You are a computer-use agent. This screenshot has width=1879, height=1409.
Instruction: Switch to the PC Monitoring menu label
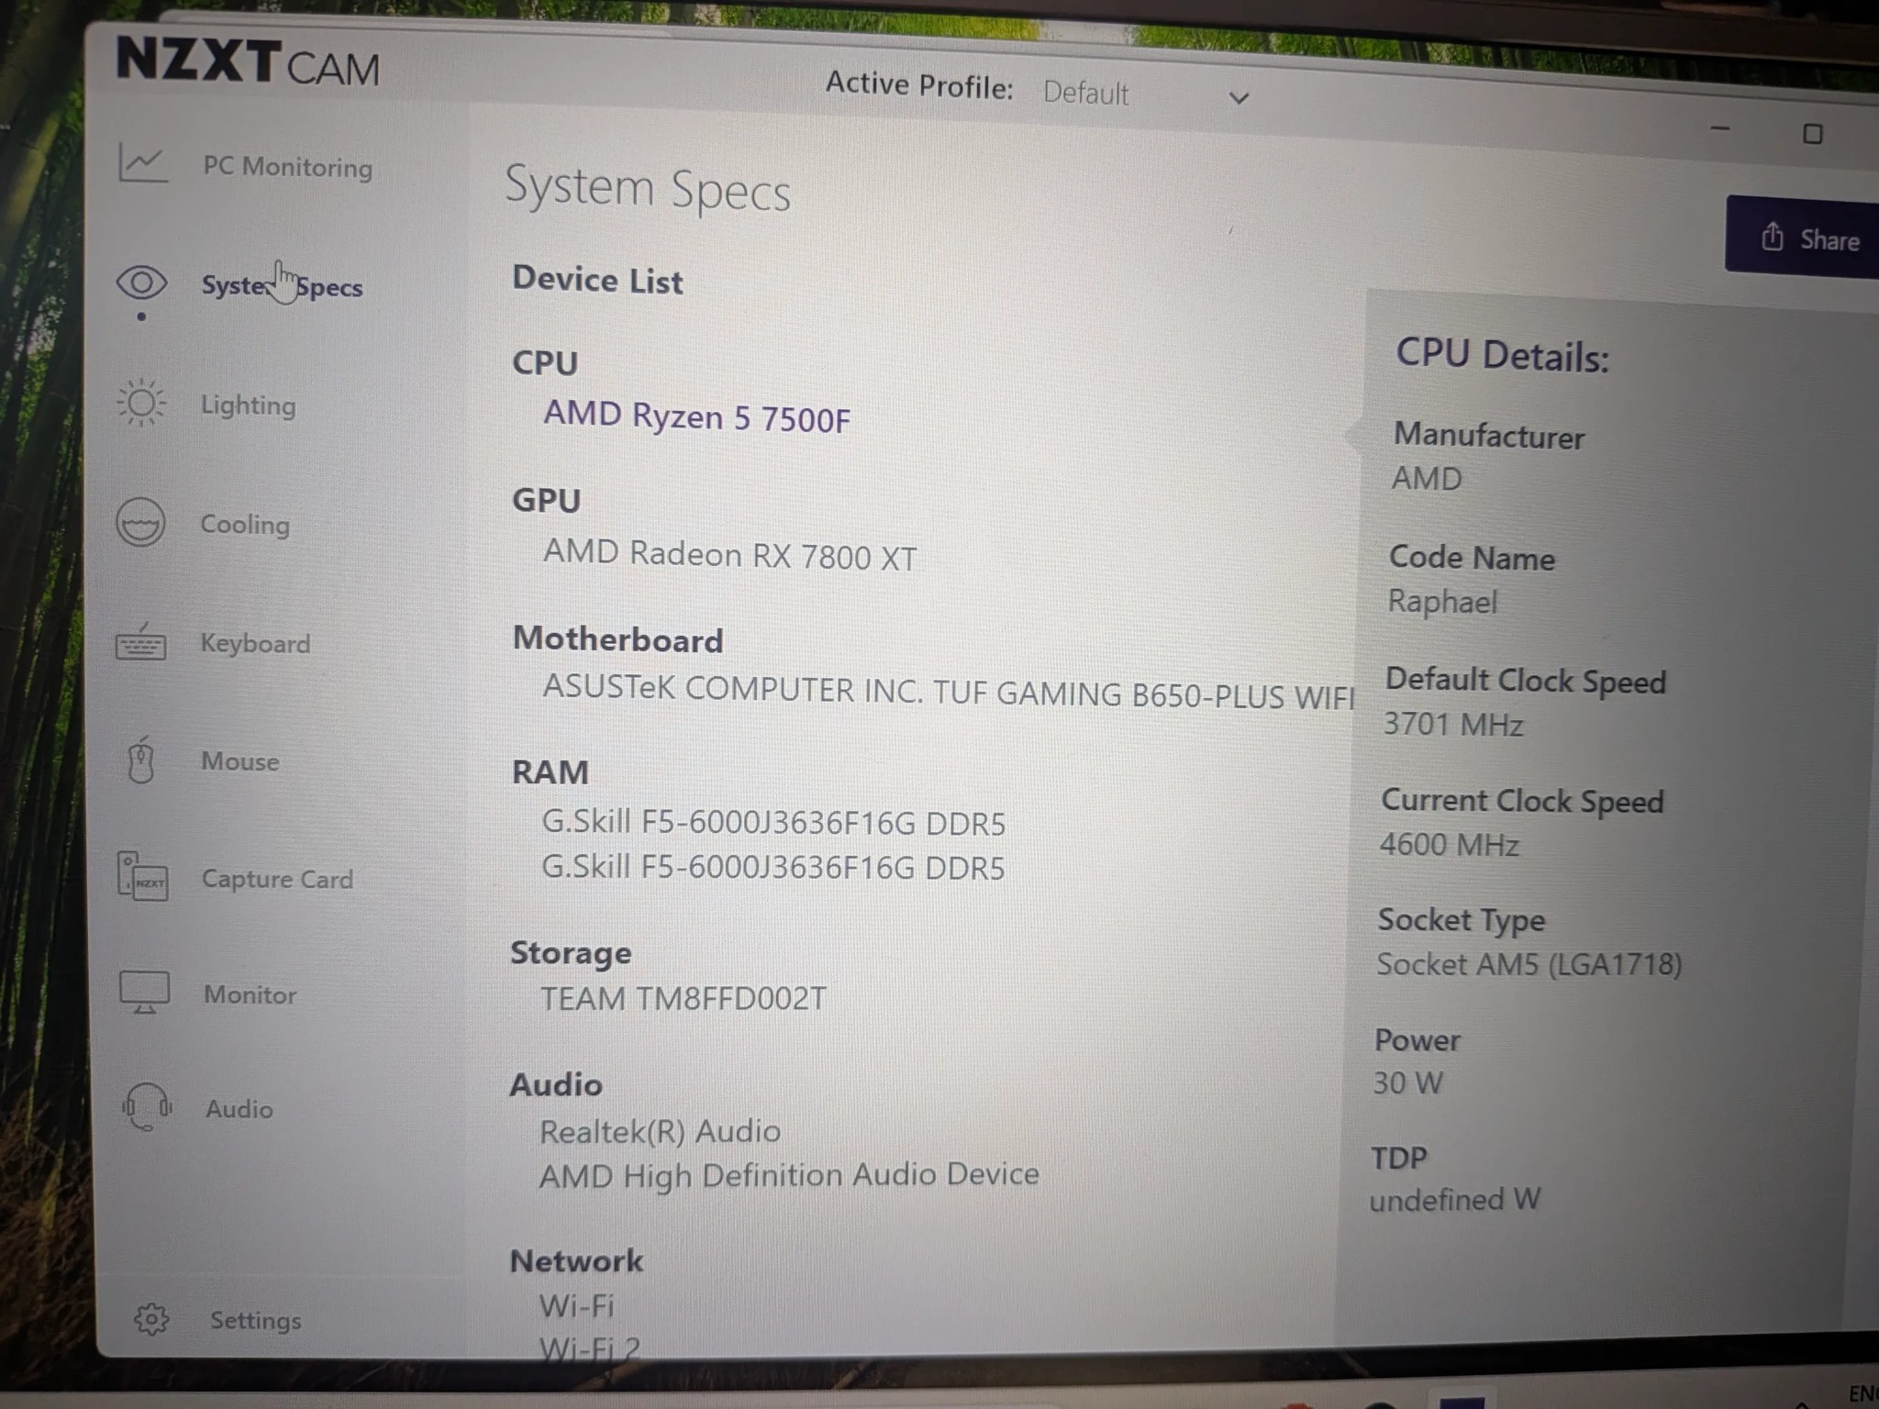(287, 167)
